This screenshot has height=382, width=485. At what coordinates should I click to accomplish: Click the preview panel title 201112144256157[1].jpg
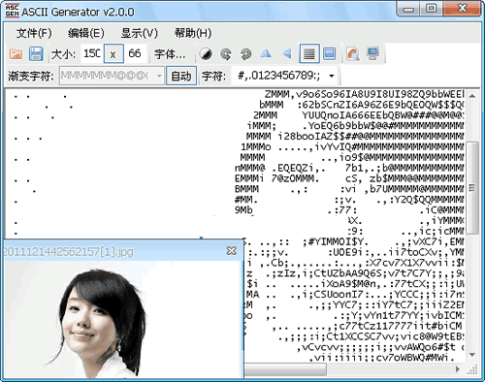pyautogui.click(x=68, y=252)
